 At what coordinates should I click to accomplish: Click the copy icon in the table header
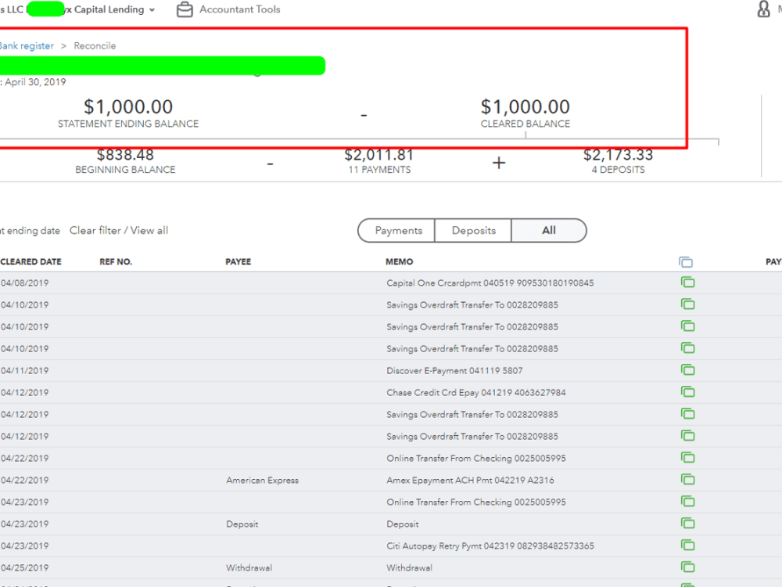click(686, 262)
